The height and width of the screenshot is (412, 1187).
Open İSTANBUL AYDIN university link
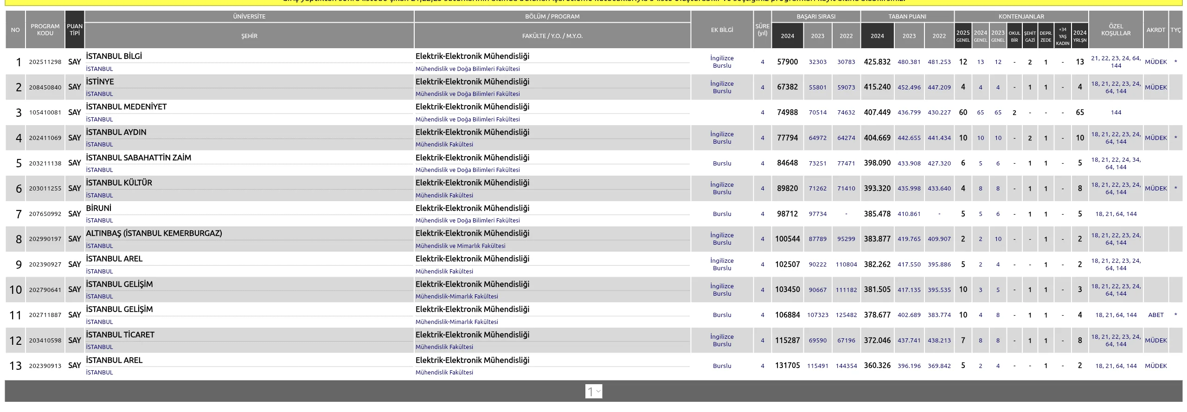pos(116,132)
